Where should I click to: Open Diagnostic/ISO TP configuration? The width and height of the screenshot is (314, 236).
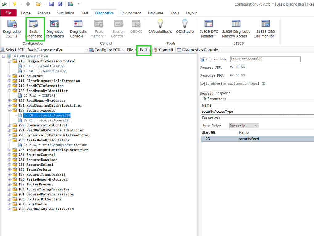tap(12, 29)
